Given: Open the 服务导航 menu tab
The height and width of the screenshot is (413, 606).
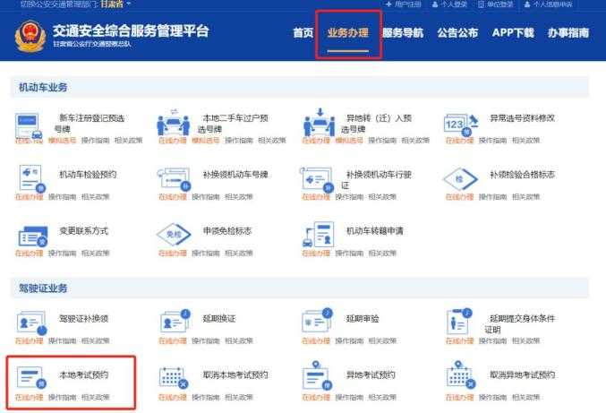Looking at the screenshot, I should [x=403, y=33].
